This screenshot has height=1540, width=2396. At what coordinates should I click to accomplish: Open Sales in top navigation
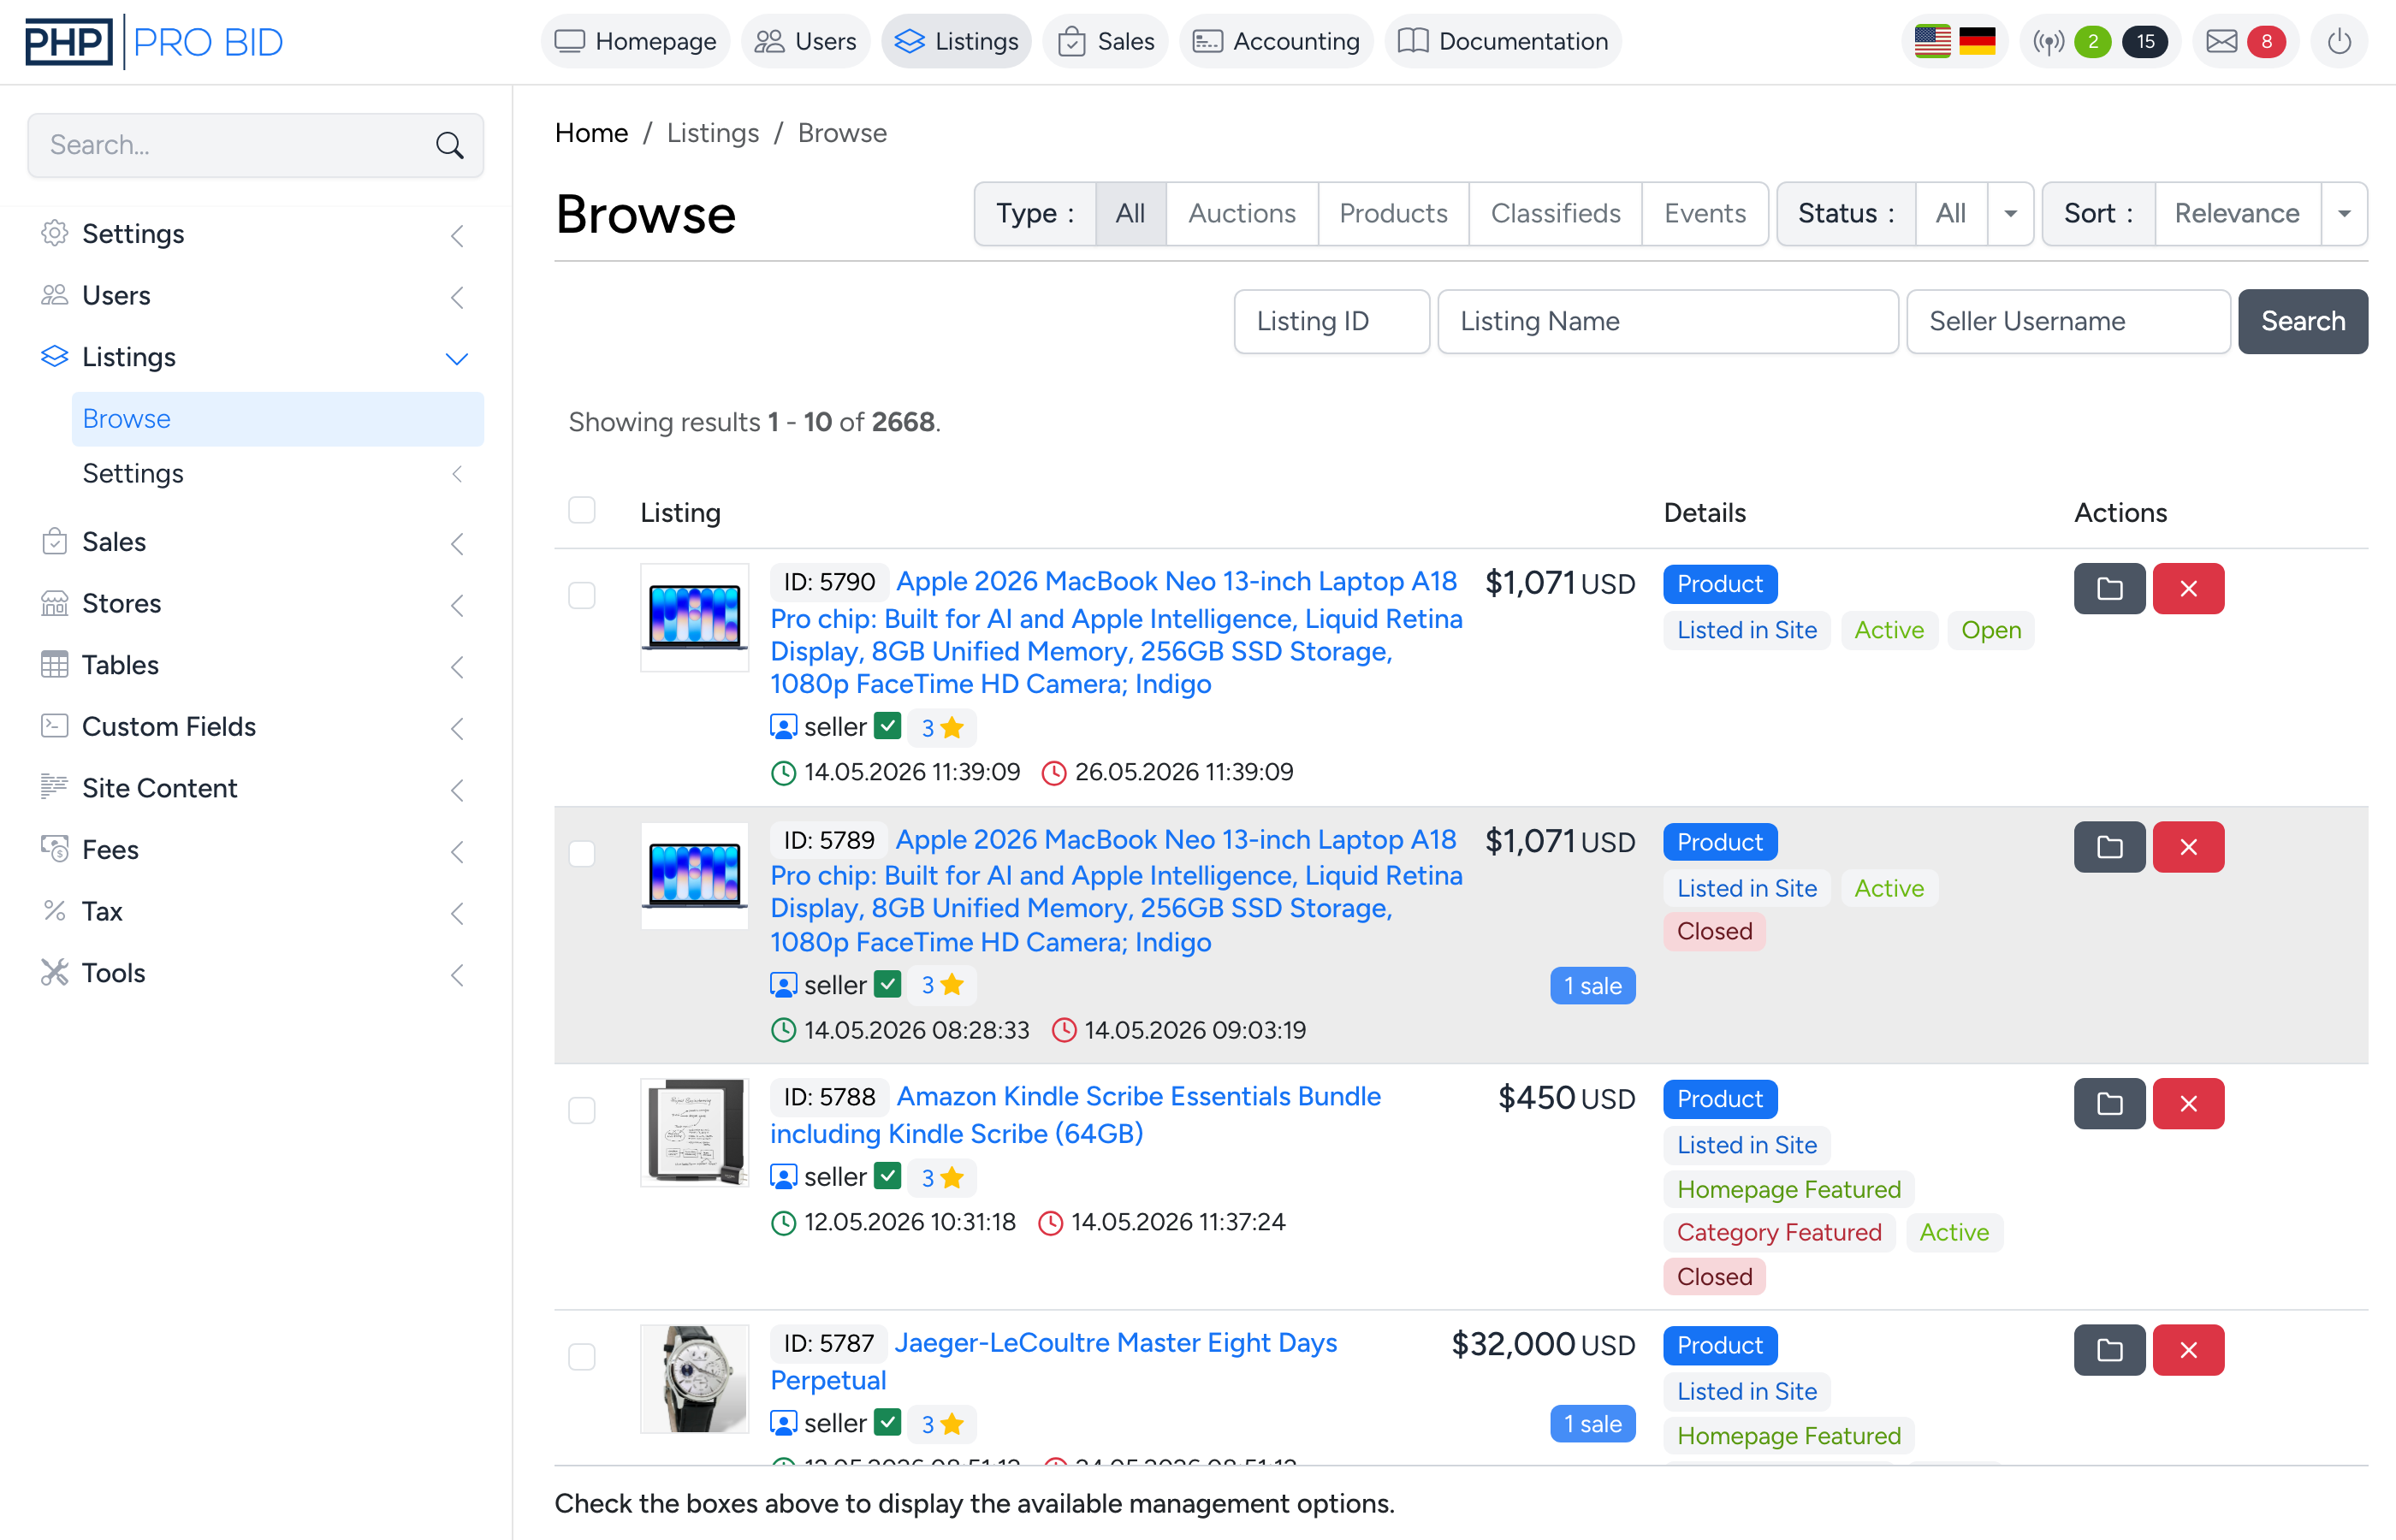click(x=1106, y=42)
